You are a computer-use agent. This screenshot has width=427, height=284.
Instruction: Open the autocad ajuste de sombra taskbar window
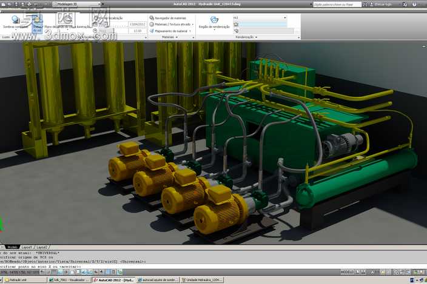point(158,280)
